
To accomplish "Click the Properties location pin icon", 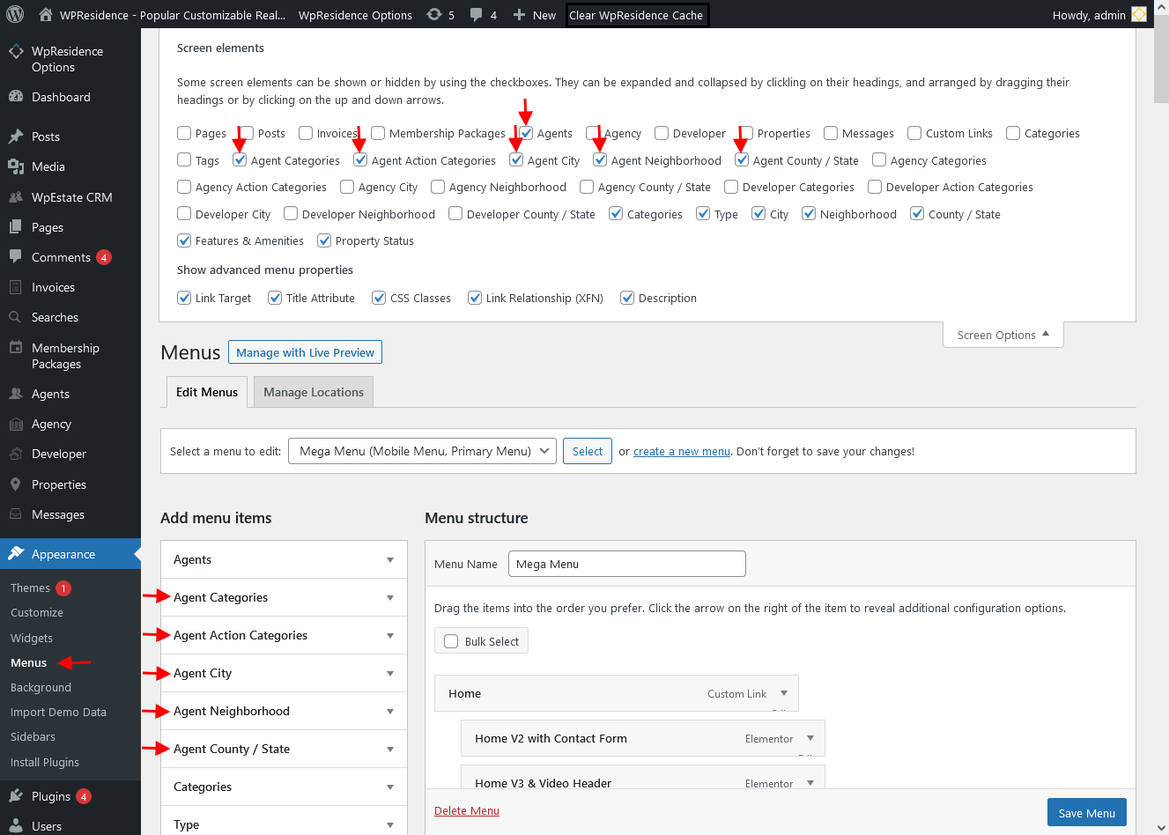I will pyautogui.click(x=16, y=484).
